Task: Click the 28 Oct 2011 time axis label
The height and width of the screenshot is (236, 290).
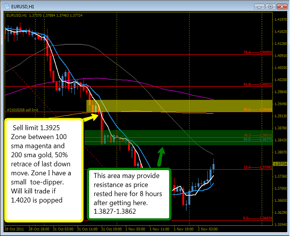Action: click(14, 229)
